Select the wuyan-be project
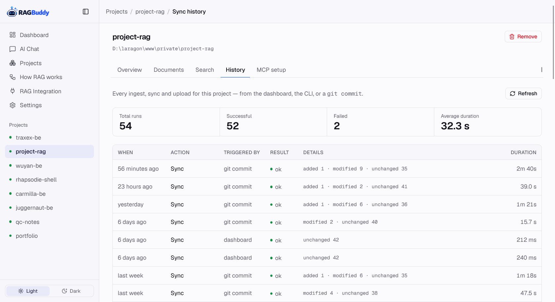 (50, 166)
